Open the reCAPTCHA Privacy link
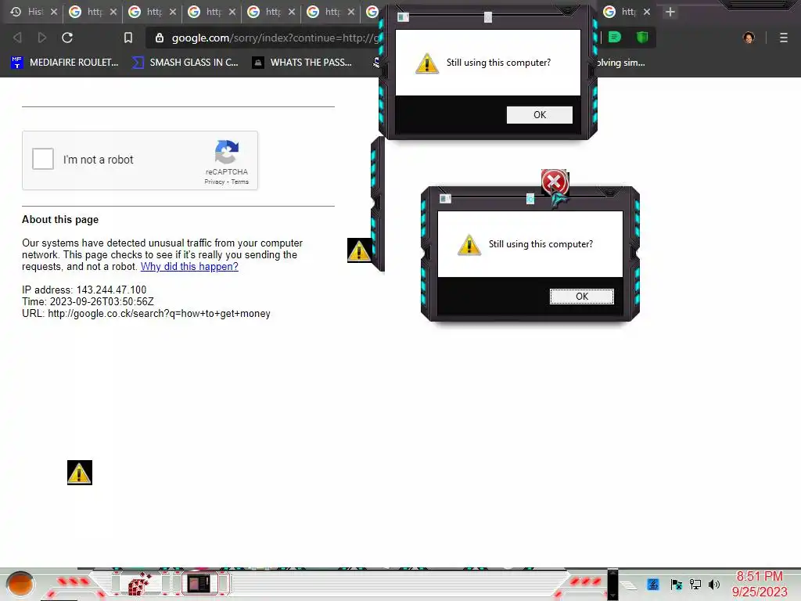This screenshot has height=601, width=801. pyautogui.click(x=214, y=182)
